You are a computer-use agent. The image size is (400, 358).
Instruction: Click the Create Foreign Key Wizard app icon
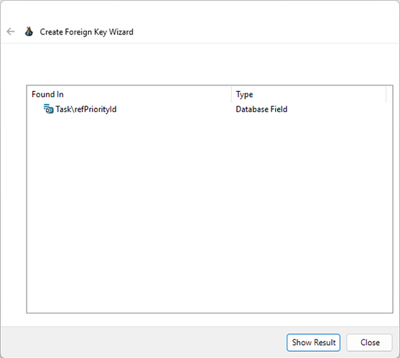29,32
